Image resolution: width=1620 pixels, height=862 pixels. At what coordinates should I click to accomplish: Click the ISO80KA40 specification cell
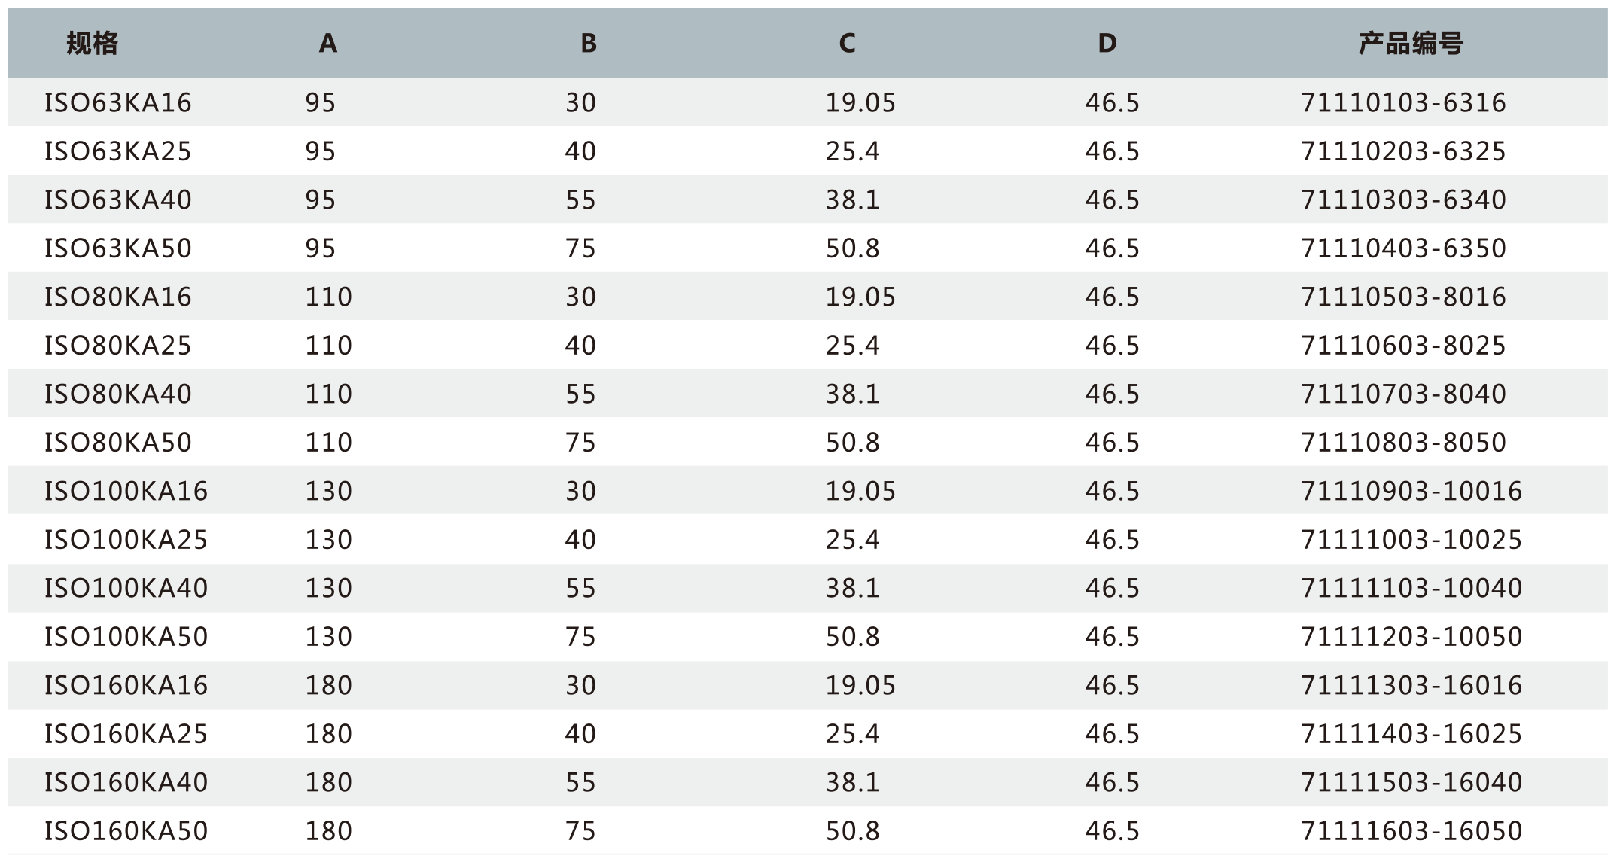point(118,394)
